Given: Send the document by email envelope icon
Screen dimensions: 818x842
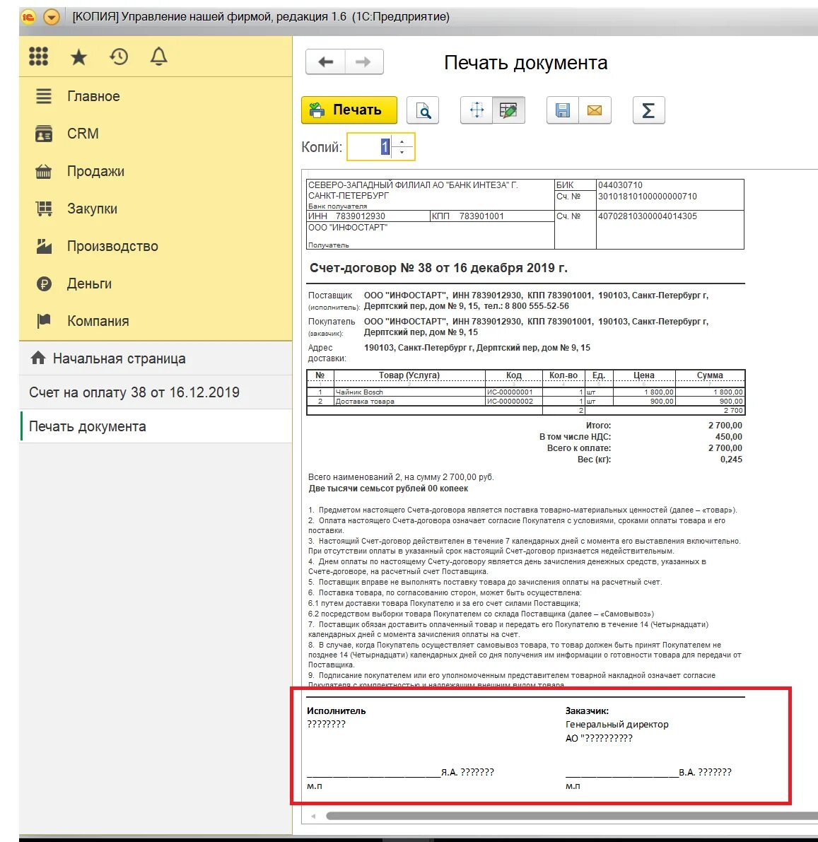Looking at the screenshot, I should pyautogui.click(x=595, y=110).
